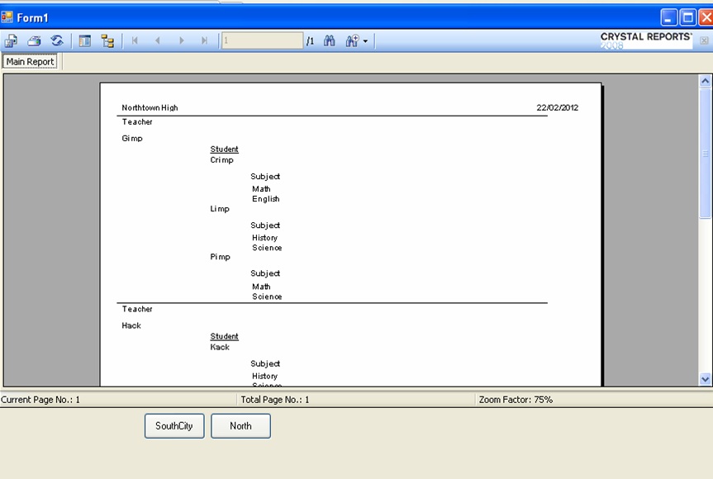
Task: Jump to the last page arrow icon
Action: tap(204, 40)
